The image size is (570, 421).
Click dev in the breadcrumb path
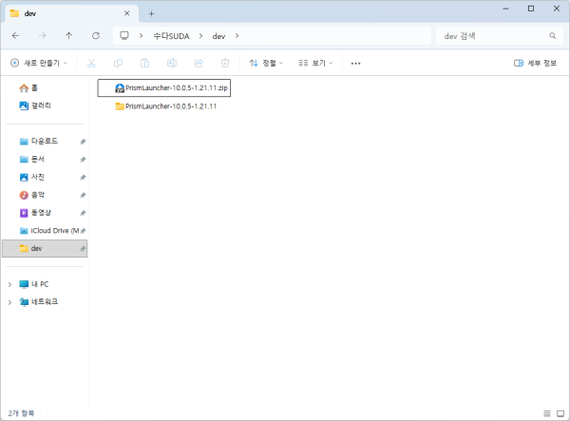tap(218, 36)
